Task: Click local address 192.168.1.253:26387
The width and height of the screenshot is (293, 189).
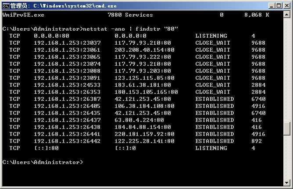Action: [67, 99]
